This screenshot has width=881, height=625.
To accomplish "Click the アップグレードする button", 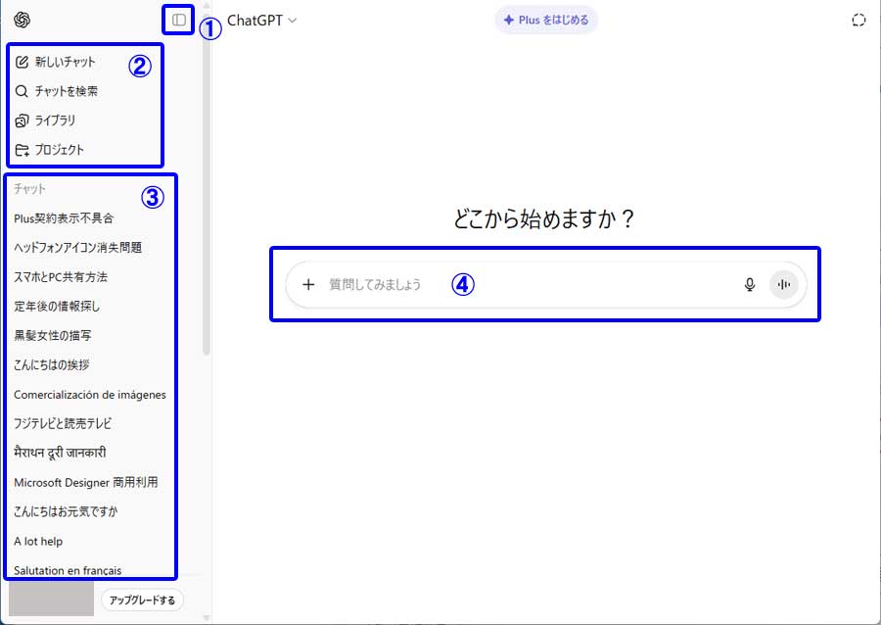I will tap(142, 600).
